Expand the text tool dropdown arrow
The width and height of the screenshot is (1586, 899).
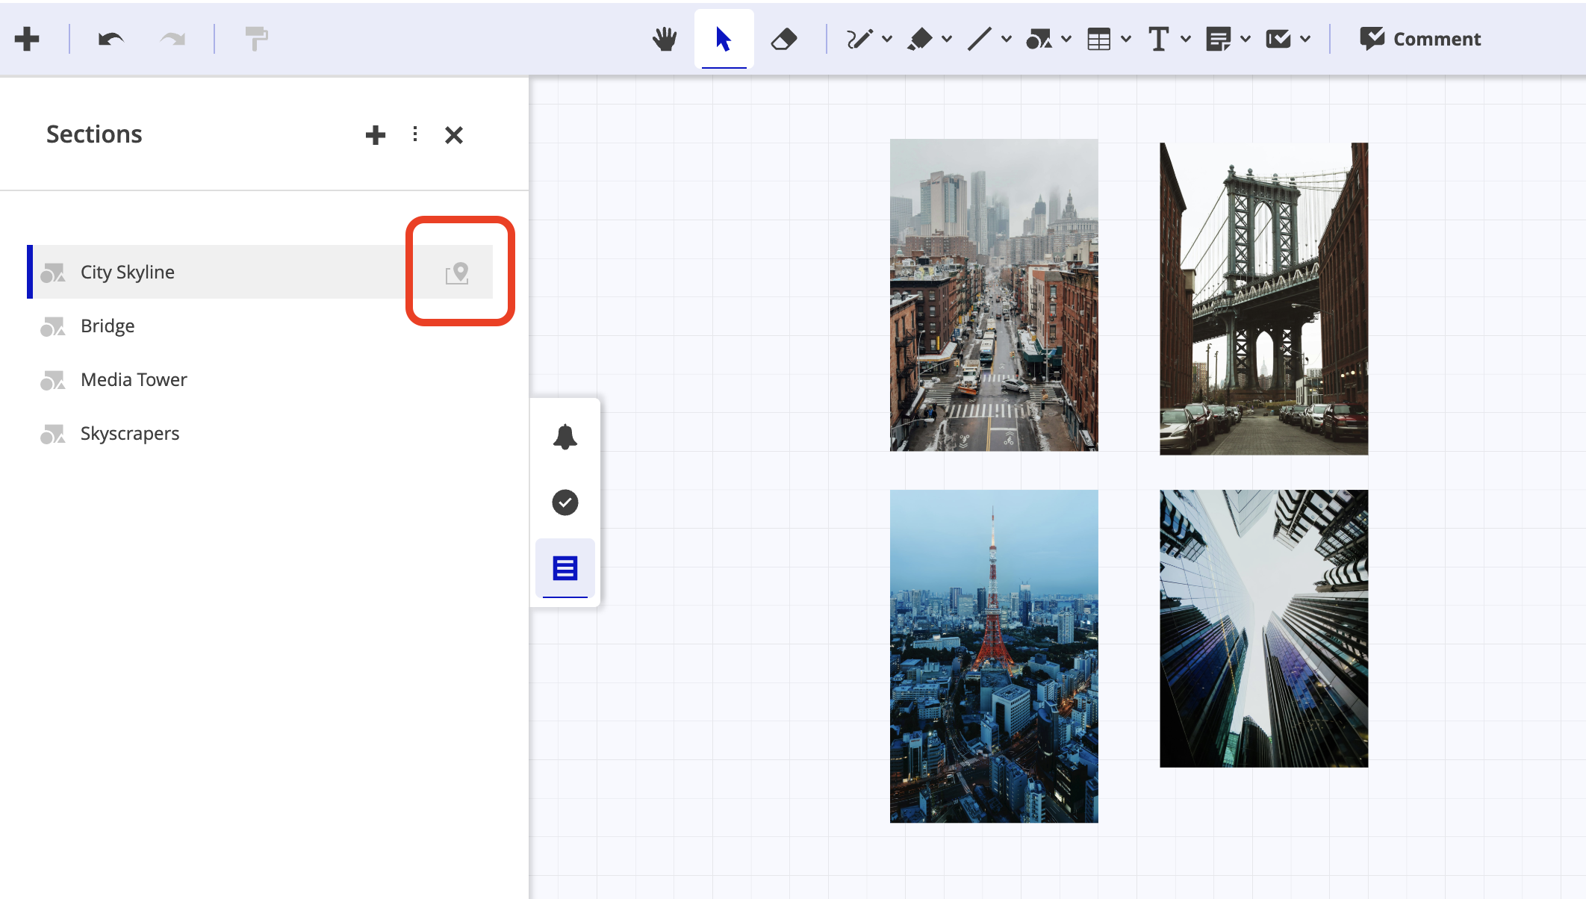click(1186, 39)
